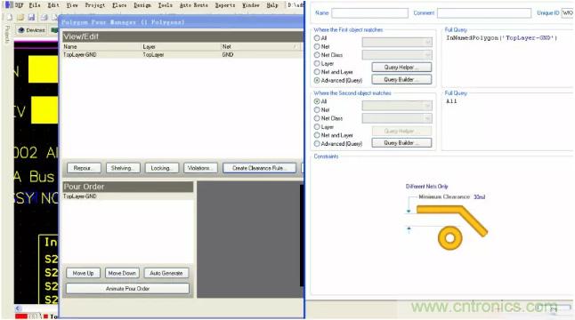Click Create Clearance Rule button
Screen dimensions: 575x320
[x=259, y=168]
